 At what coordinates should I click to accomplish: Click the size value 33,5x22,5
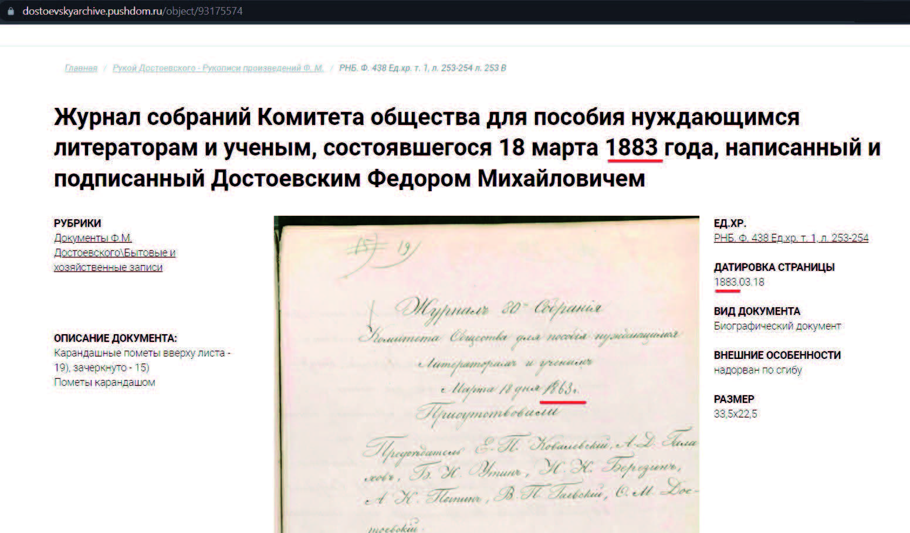(x=735, y=414)
